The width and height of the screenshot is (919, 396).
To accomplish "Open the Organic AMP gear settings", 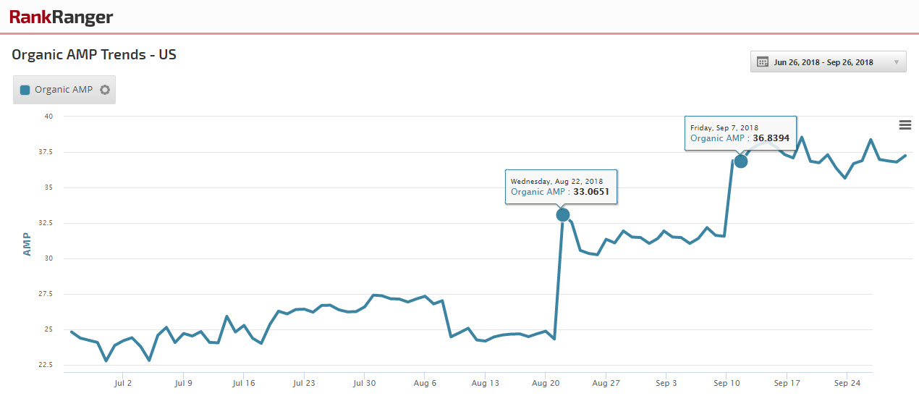I will point(105,90).
